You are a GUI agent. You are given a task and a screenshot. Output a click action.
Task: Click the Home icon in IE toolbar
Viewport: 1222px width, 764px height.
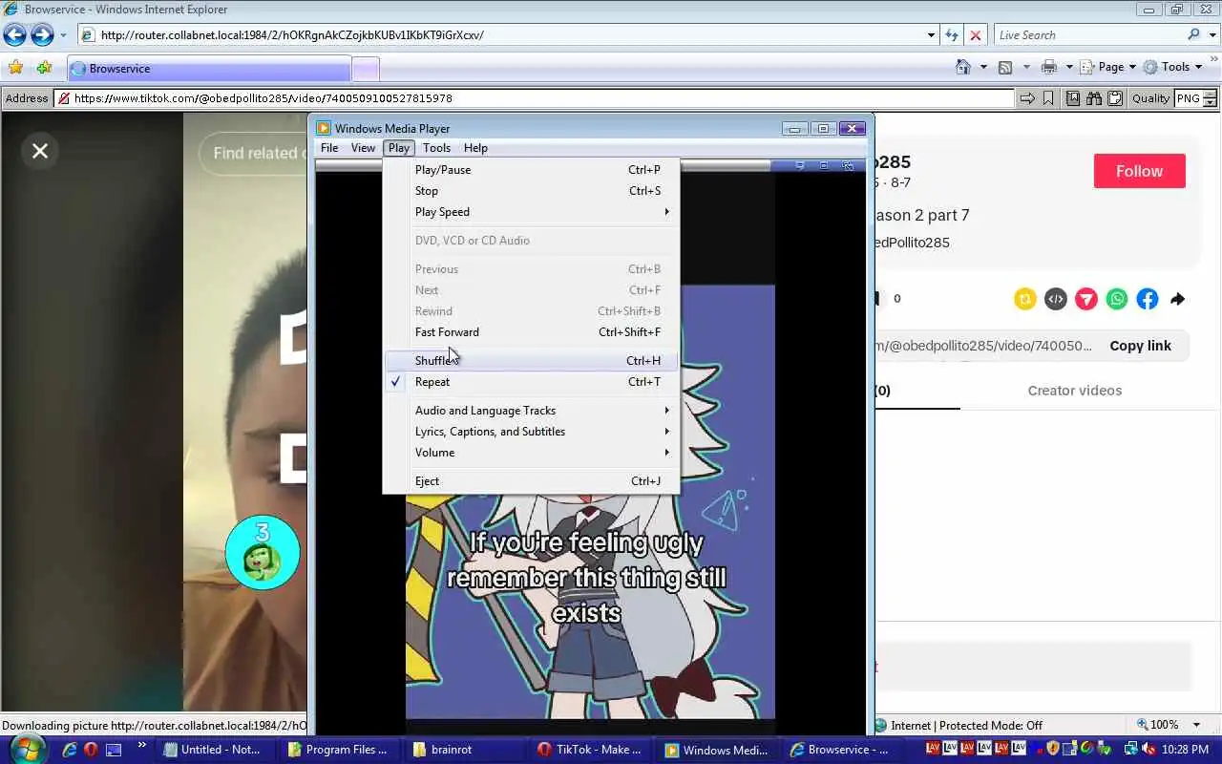963,67
